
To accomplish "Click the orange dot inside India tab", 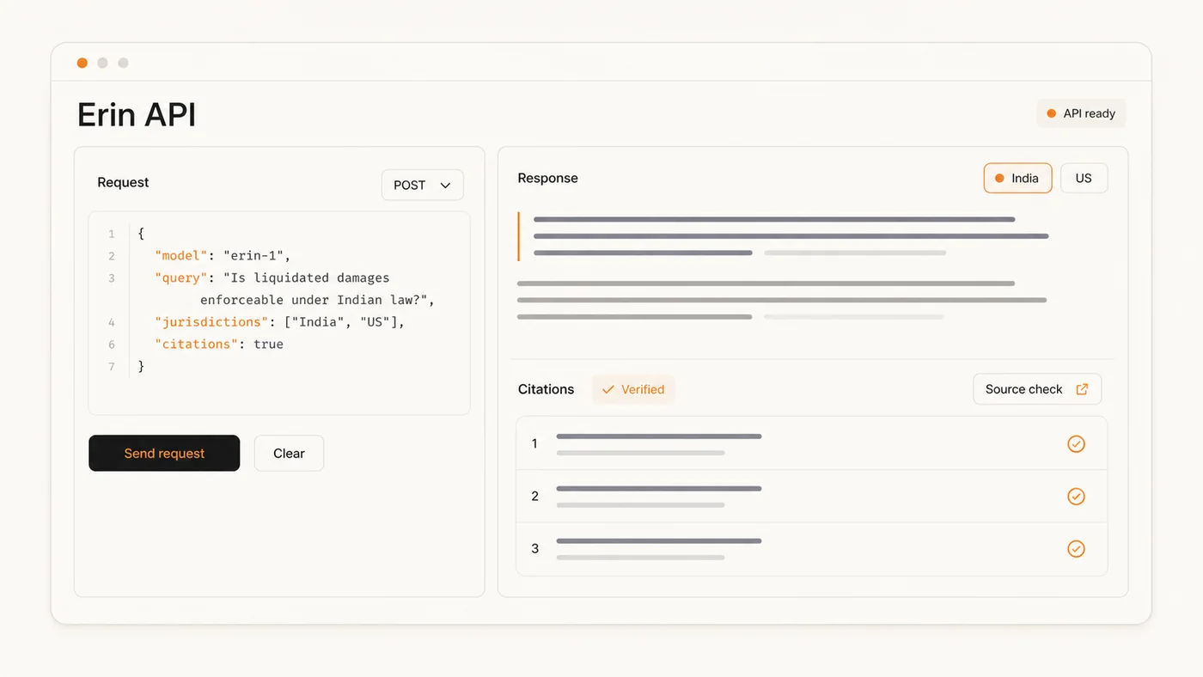I will click(999, 178).
